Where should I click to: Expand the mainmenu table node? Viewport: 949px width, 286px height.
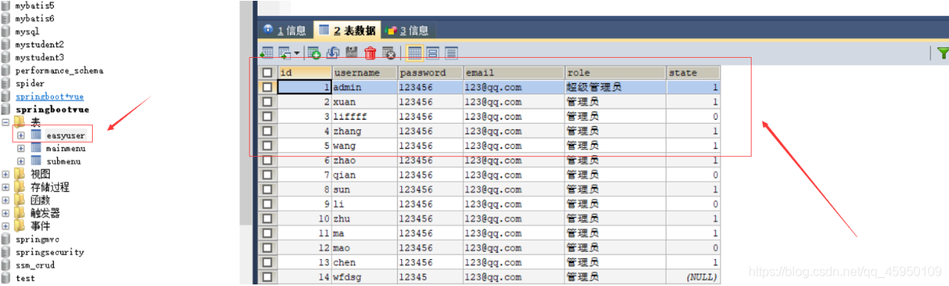21,148
